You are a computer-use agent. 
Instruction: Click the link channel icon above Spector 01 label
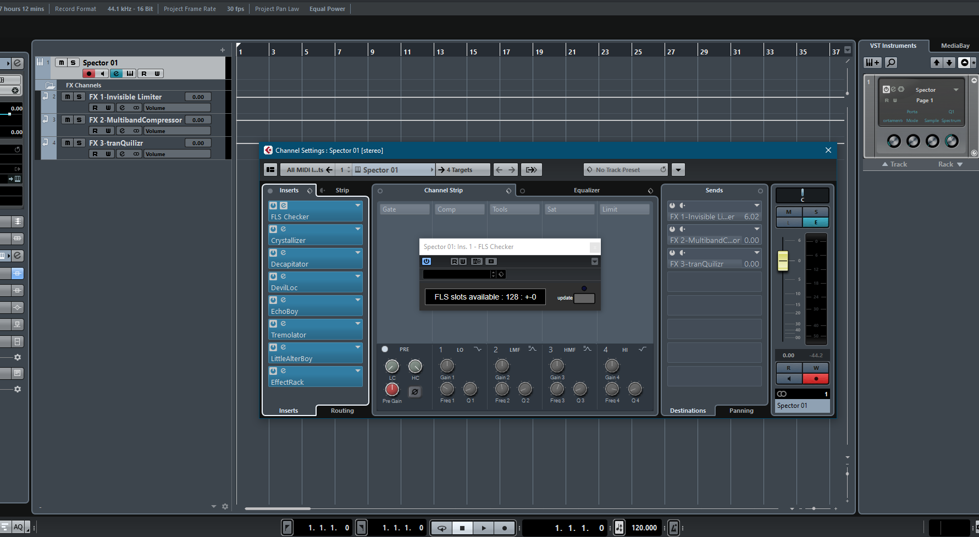point(782,394)
